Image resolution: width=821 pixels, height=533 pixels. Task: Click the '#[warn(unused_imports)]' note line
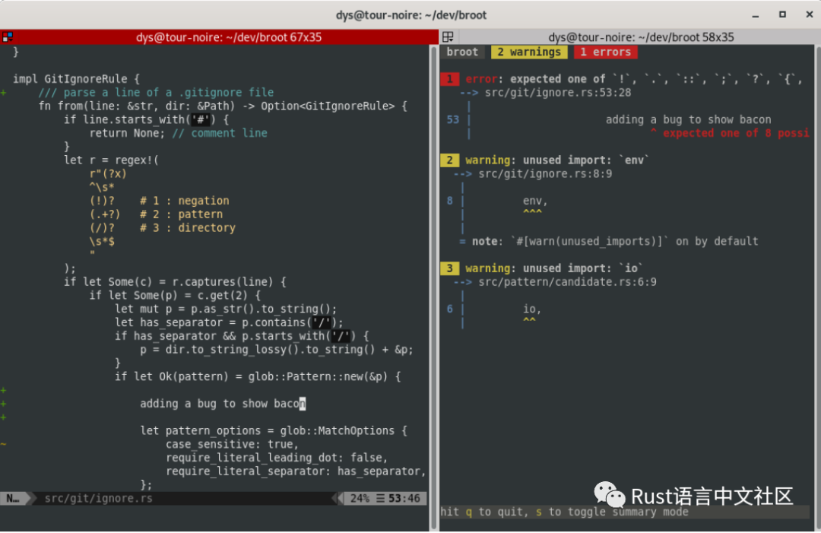point(608,241)
